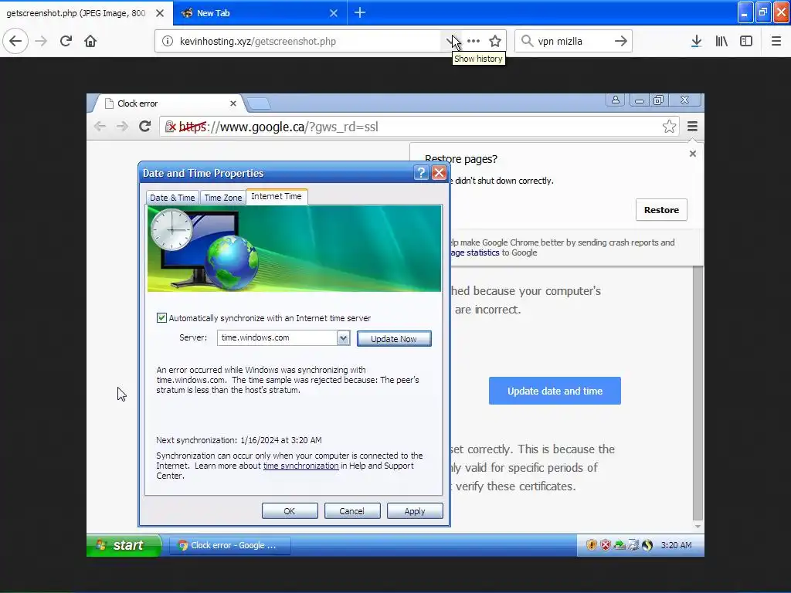Click Firefox forward navigation arrow

pyautogui.click(x=42, y=41)
